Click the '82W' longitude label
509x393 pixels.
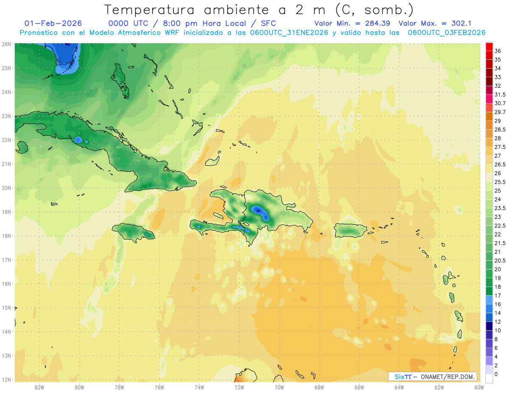39,387
